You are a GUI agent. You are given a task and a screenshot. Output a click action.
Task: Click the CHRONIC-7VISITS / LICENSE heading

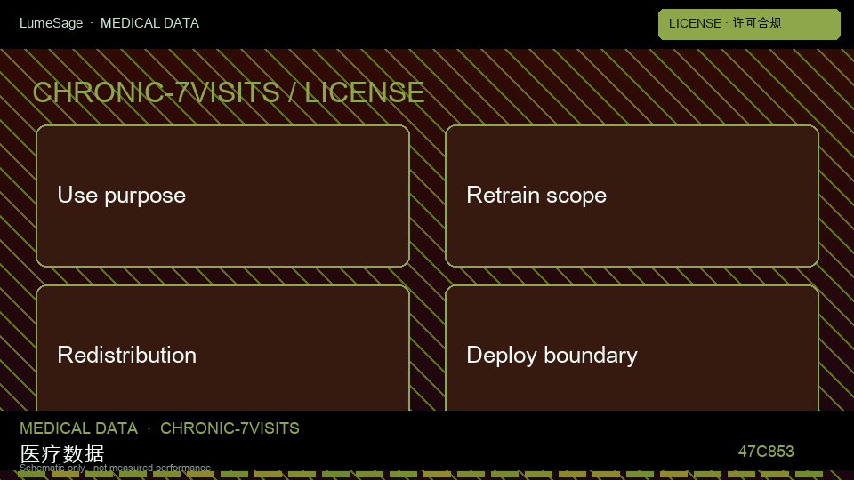click(x=229, y=92)
